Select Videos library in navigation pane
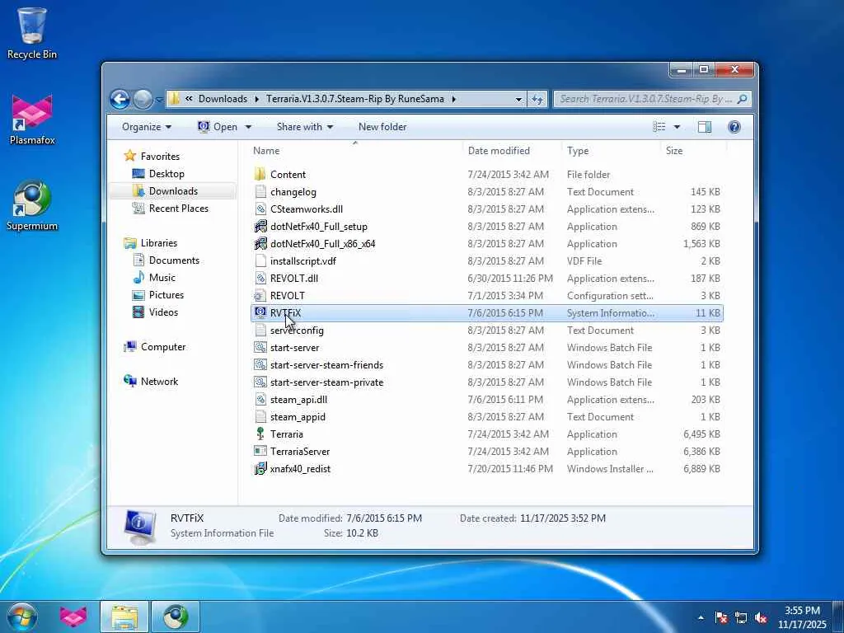 (163, 312)
